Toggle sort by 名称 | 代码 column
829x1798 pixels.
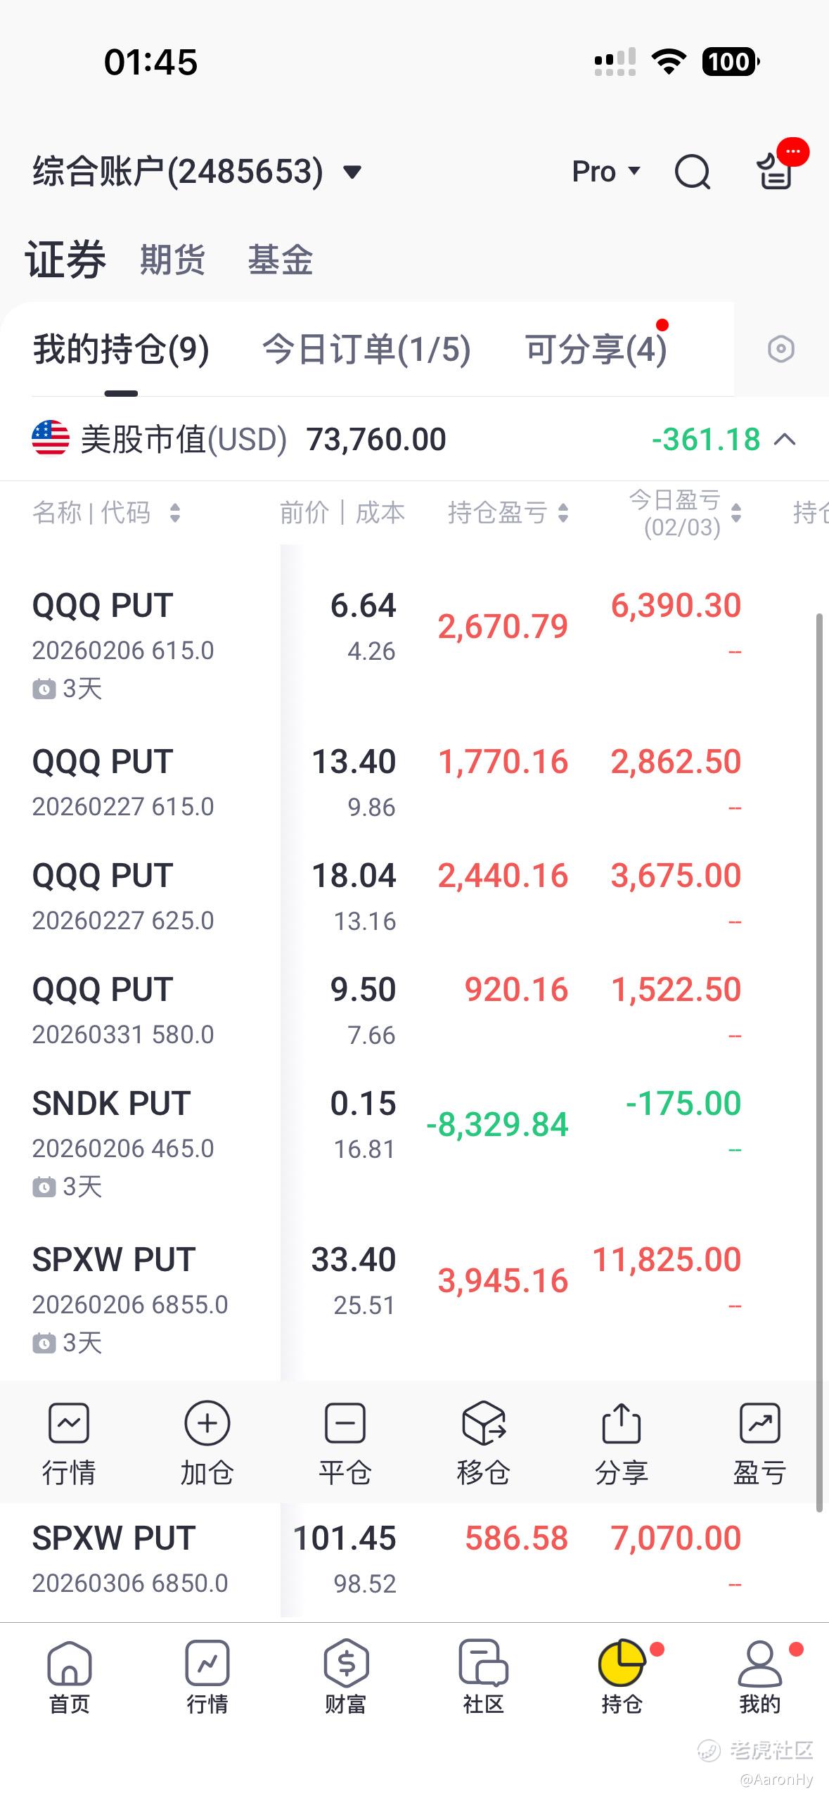[107, 513]
